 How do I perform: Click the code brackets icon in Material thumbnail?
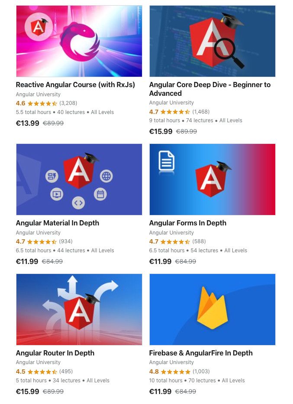(x=78, y=203)
